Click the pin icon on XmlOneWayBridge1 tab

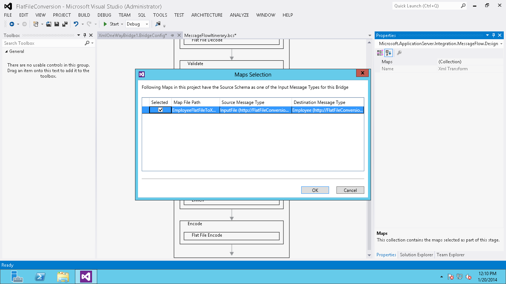coord(172,35)
